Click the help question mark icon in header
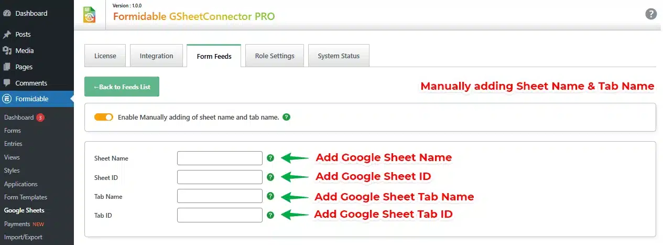The height and width of the screenshot is (245, 663). 651,14
